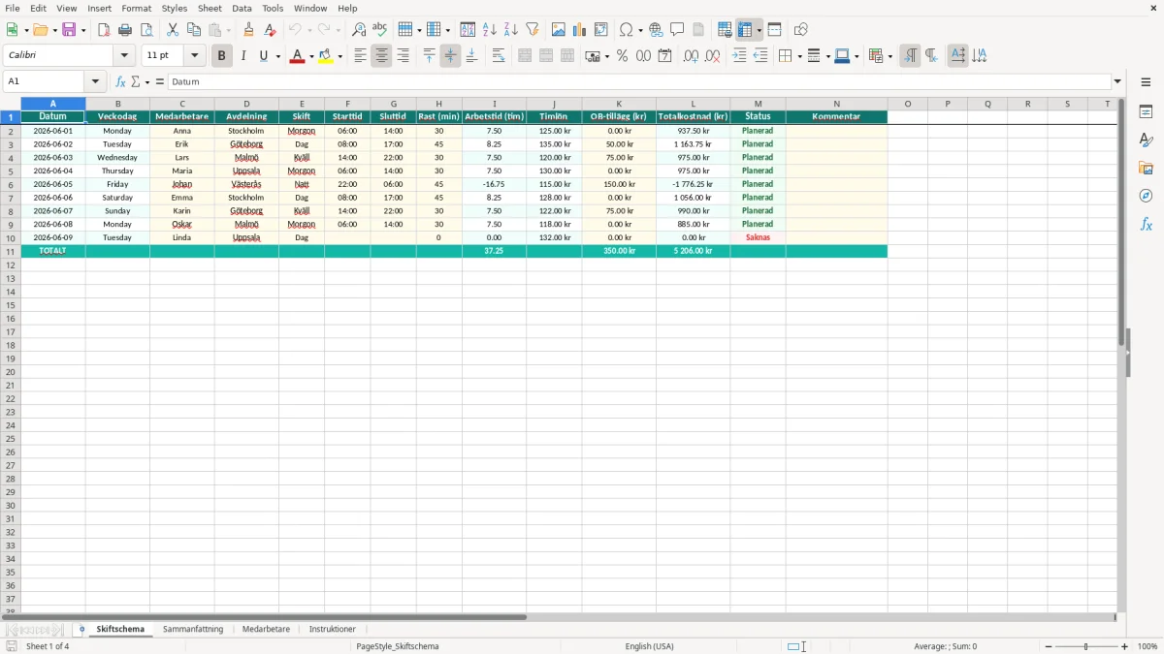This screenshot has height=654, width=1164.
Task: Open the sidebar Gallery deck
Action: (1146, 168)
